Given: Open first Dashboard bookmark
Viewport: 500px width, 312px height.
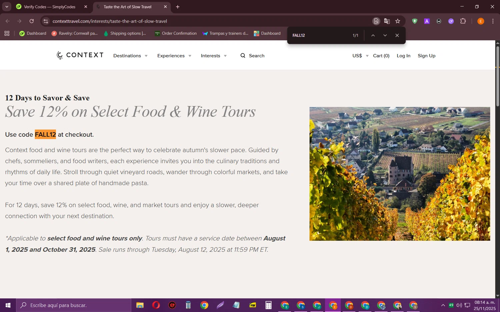Looking at the screenshot, I should 33,33.
